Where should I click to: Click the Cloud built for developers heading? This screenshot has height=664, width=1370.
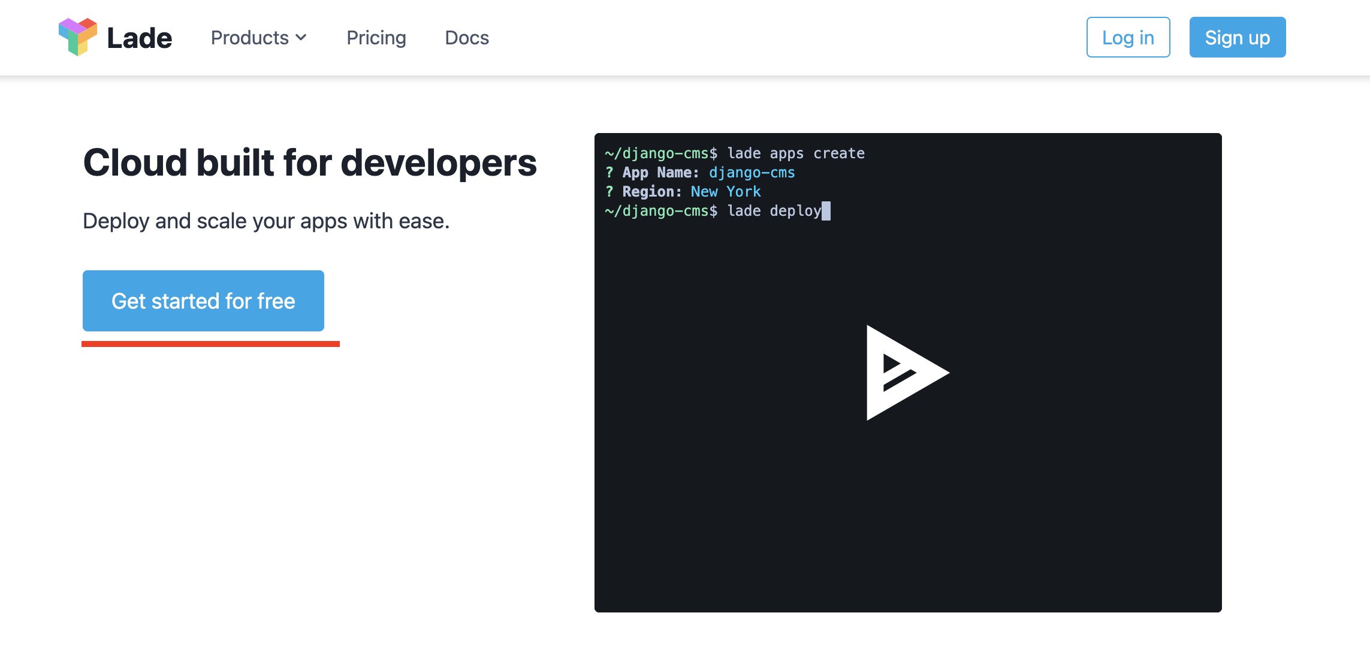[310, 163]
